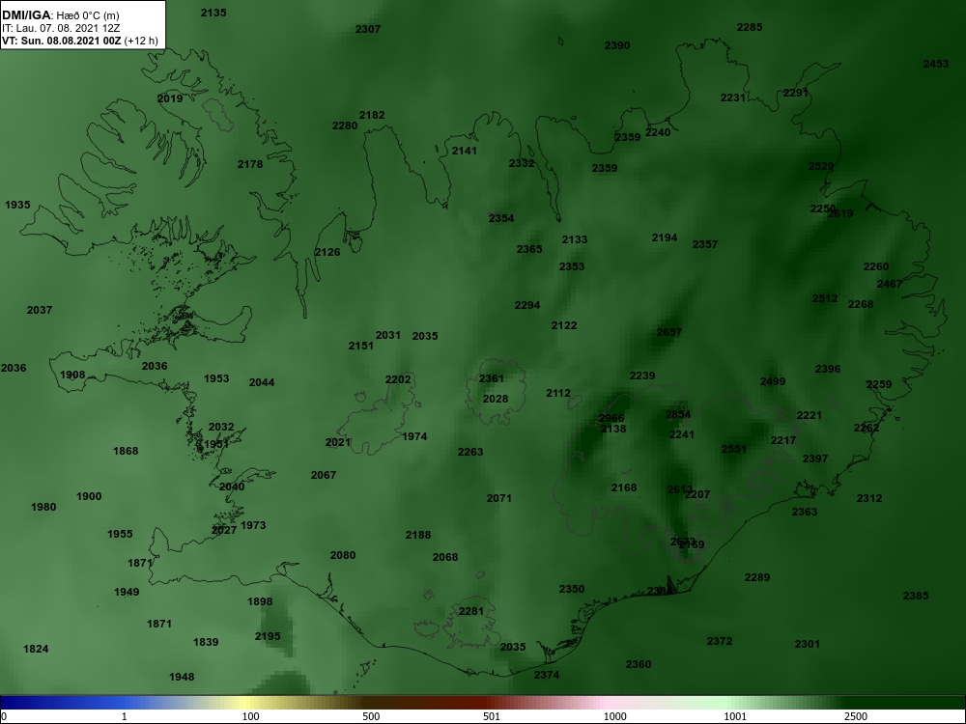This screenshot has width=966, height=724.
Task: Click the 1898 value label
Action: click(x=260, y=602)
